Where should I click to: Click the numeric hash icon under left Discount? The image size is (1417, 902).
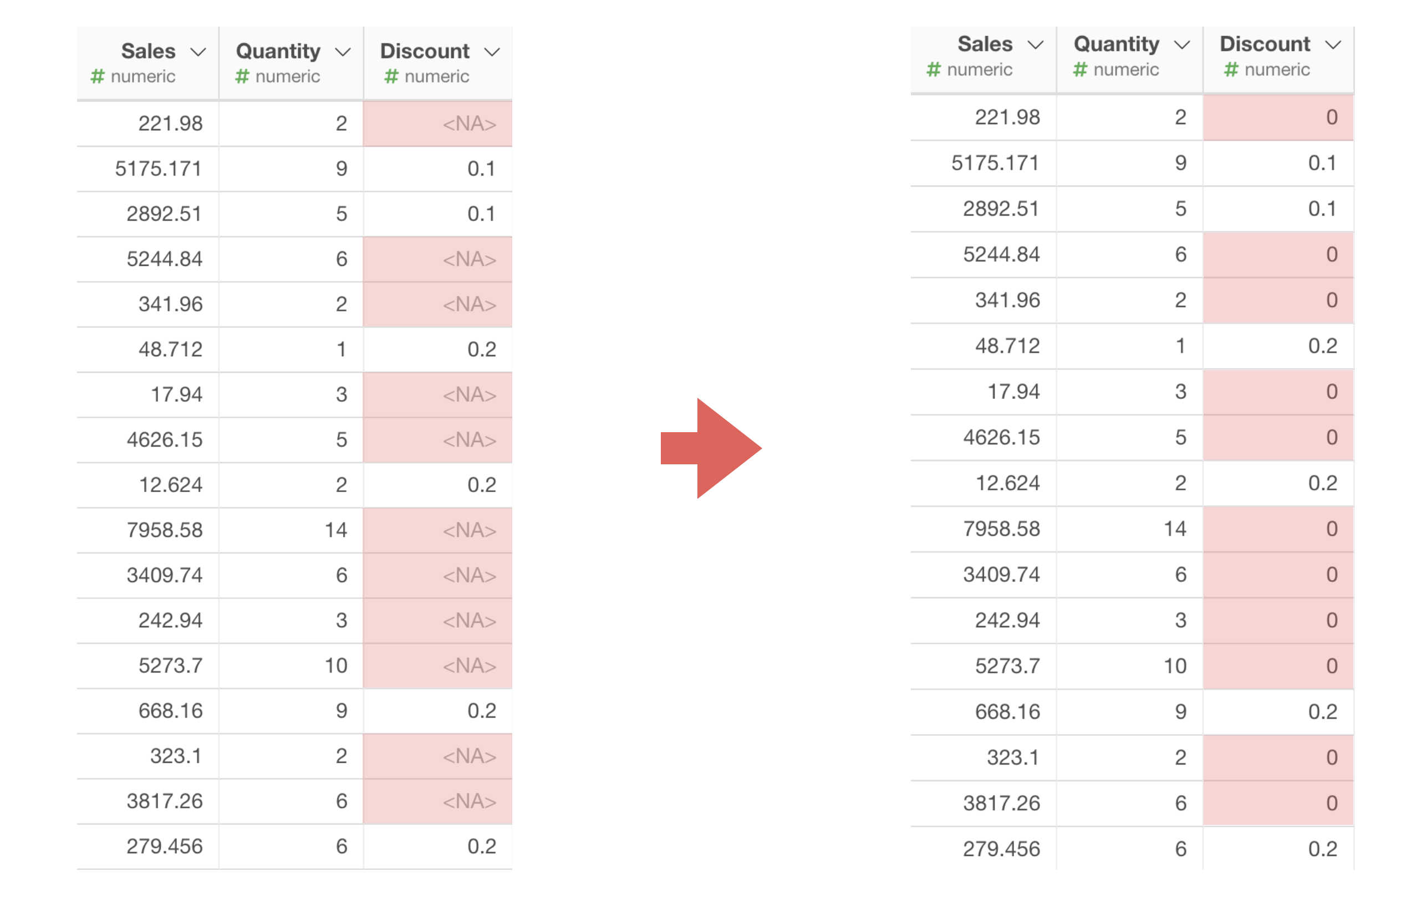tap(391, 76)
